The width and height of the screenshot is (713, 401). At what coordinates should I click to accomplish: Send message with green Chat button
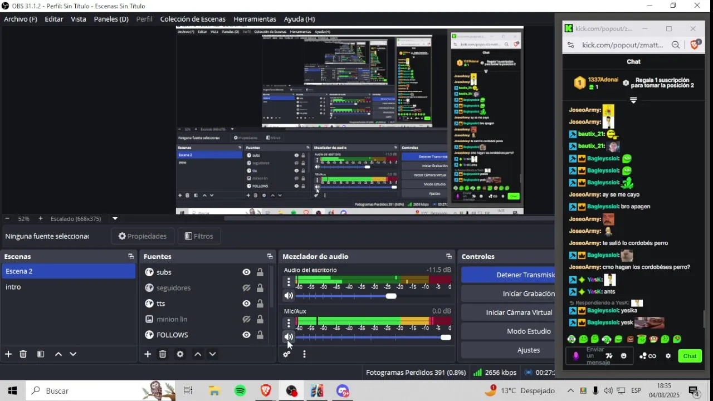click(690, 356)
